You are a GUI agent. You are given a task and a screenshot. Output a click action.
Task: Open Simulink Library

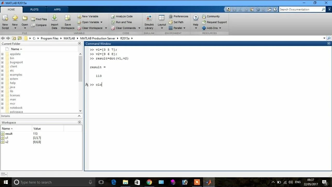point(149,22)
